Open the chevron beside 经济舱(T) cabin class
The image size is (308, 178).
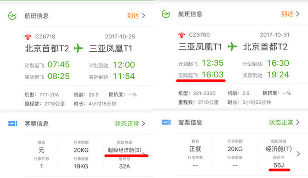click(298, 154)
